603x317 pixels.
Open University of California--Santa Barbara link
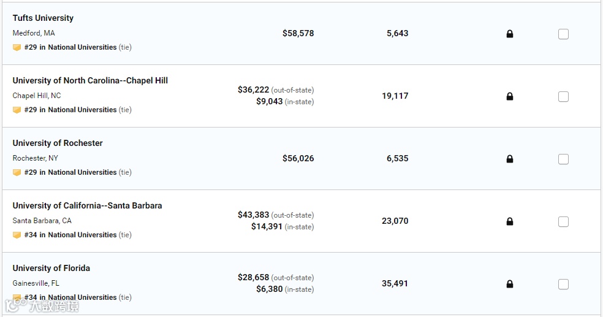(x=87, y=205)
